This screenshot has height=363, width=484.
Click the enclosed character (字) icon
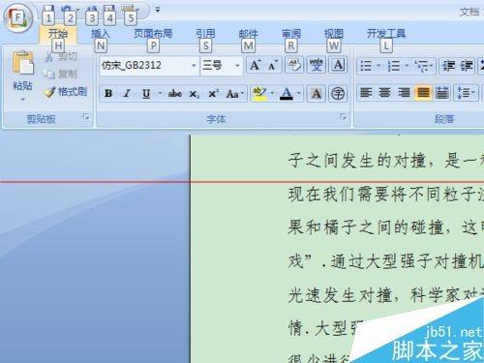[338, 94]
